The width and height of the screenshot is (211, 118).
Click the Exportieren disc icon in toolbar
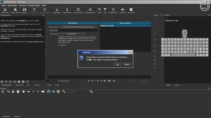(x=131, y=10)
